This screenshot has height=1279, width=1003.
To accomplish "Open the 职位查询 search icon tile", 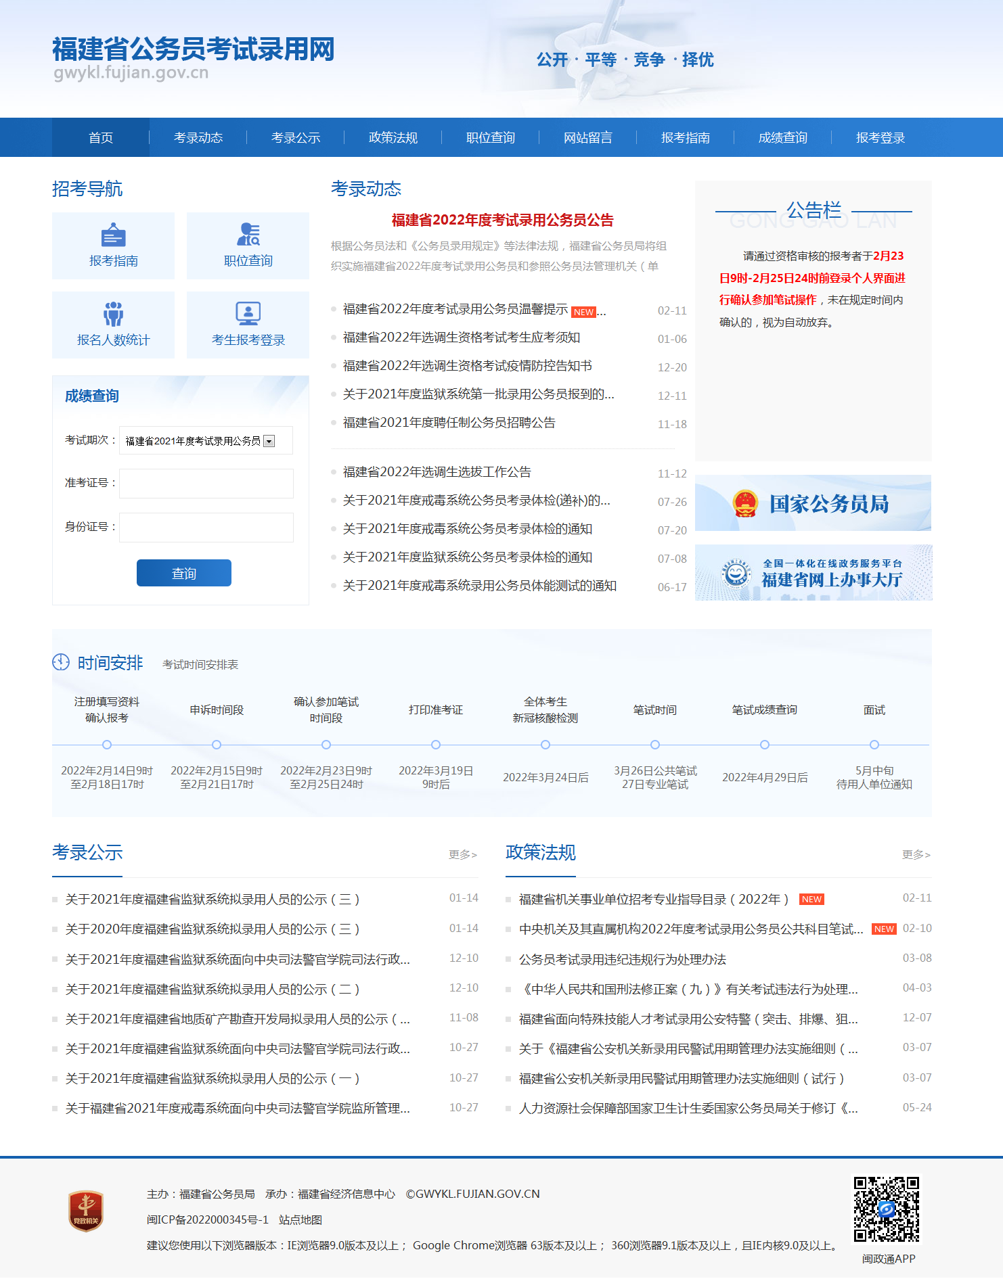I will 248,235.
